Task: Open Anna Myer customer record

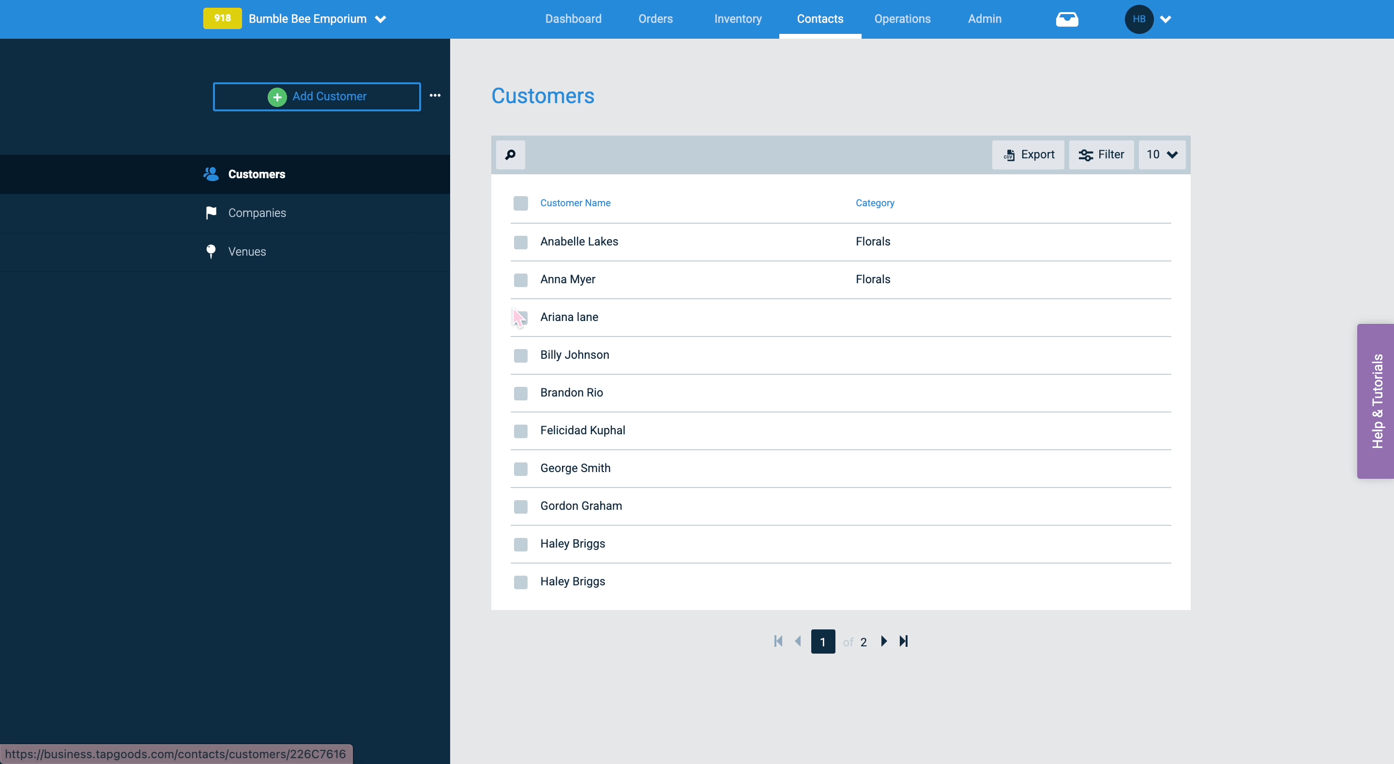Action: click(567, 279)
